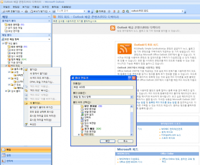The width and height of the screenshot is (200, 165).
Task: Switch to the 일정 navigation button
Action: 26,155
